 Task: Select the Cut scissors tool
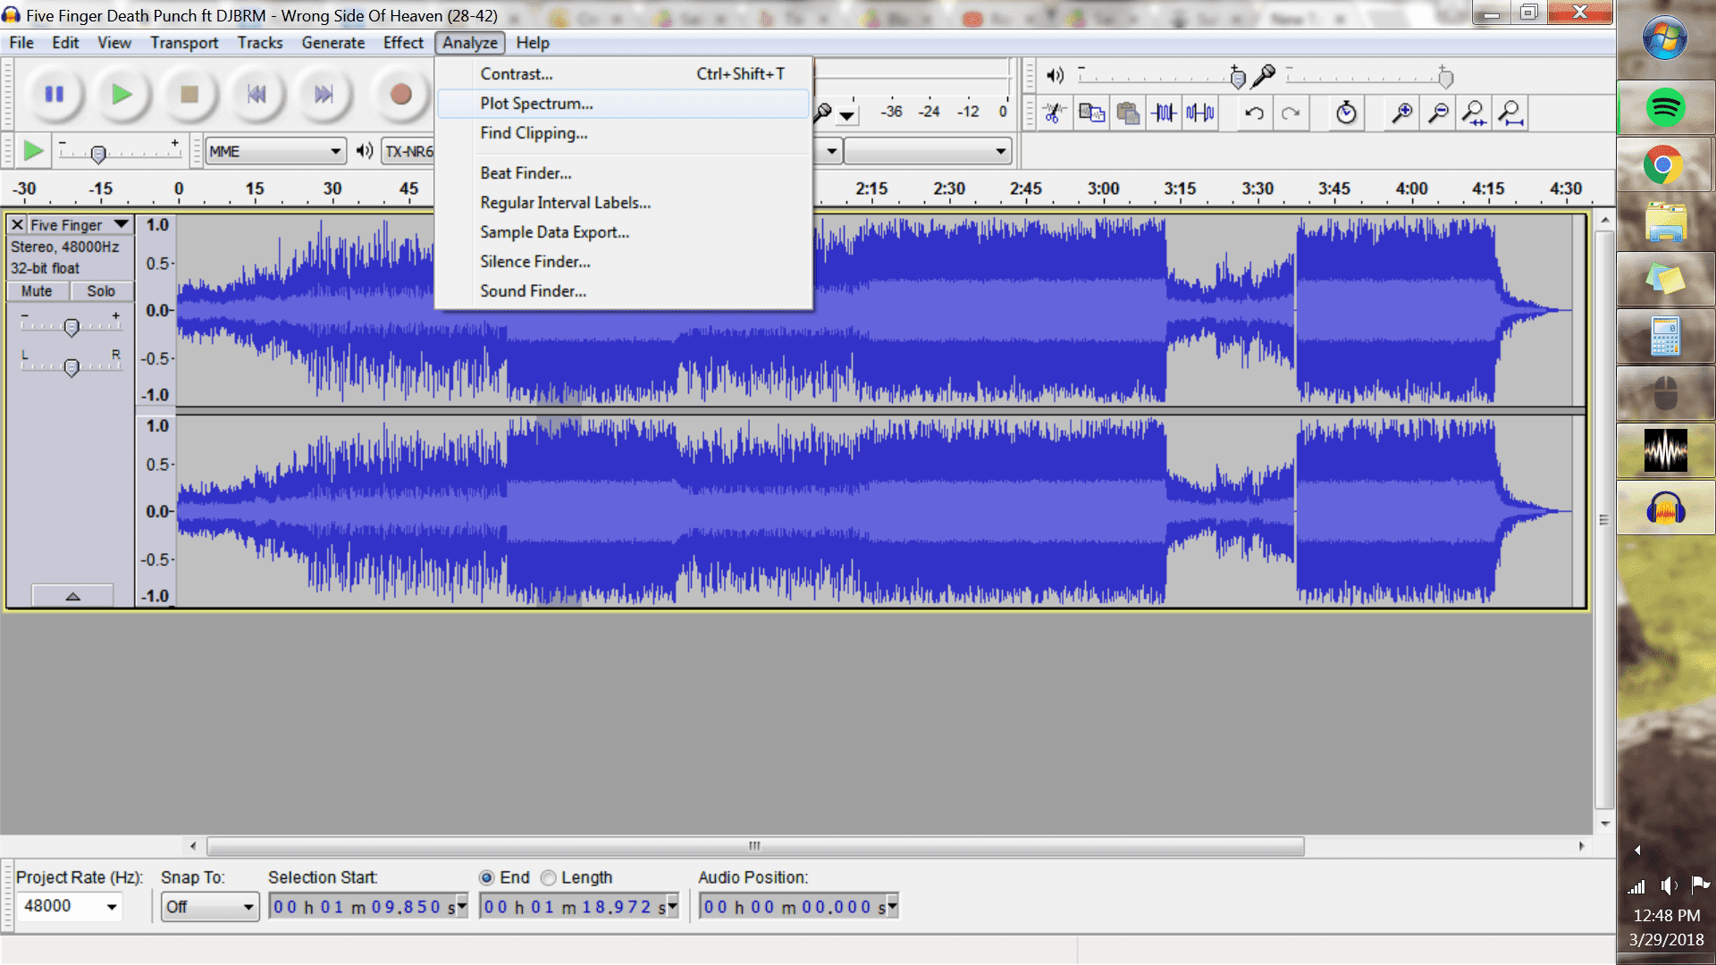pos(1055,113)
